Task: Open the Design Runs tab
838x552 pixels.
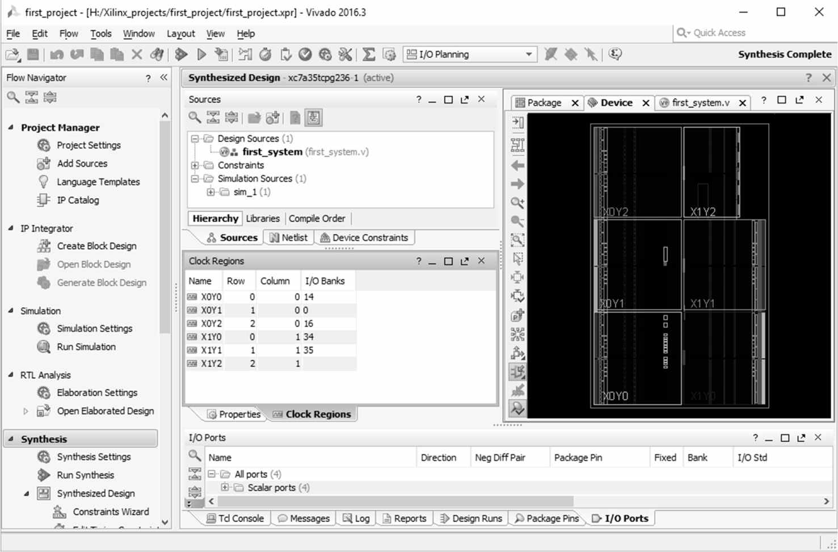Action: [x=471, y=518]
